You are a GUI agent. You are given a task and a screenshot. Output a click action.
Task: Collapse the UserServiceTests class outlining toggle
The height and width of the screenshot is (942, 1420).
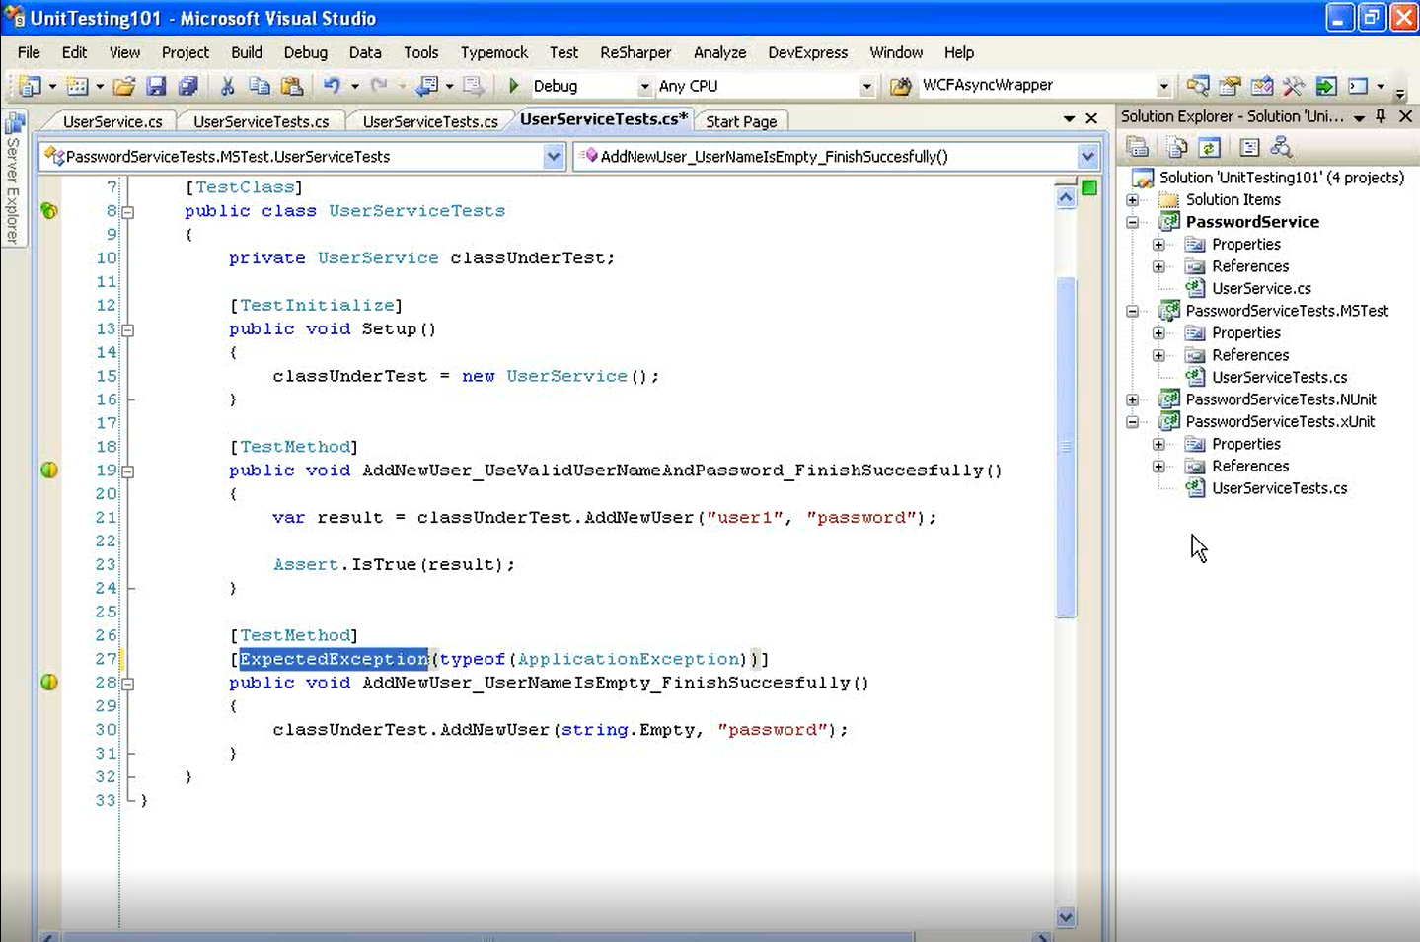pos(128,211)
